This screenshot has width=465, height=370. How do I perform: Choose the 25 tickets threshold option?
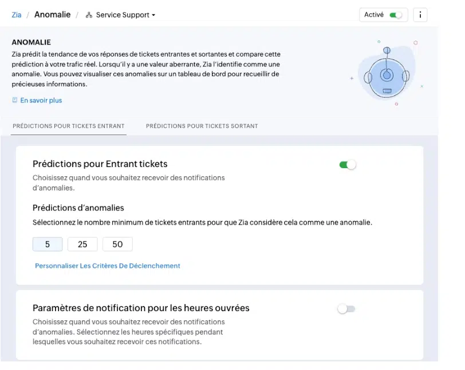82,244
